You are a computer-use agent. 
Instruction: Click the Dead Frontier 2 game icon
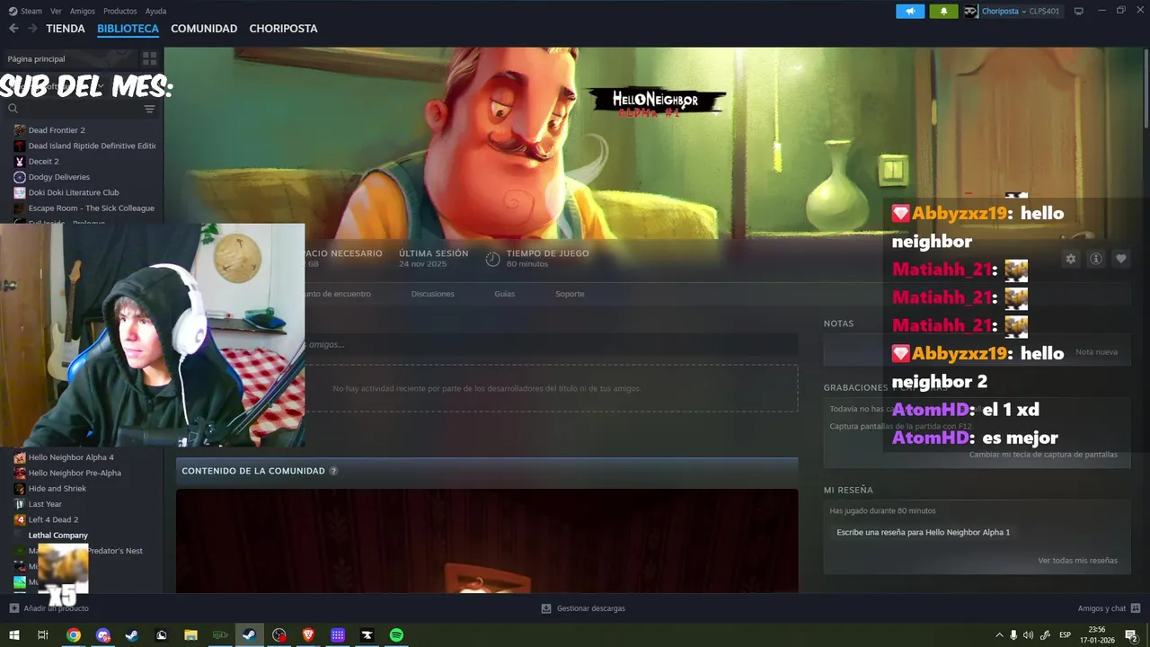click(x=20, y=130)
